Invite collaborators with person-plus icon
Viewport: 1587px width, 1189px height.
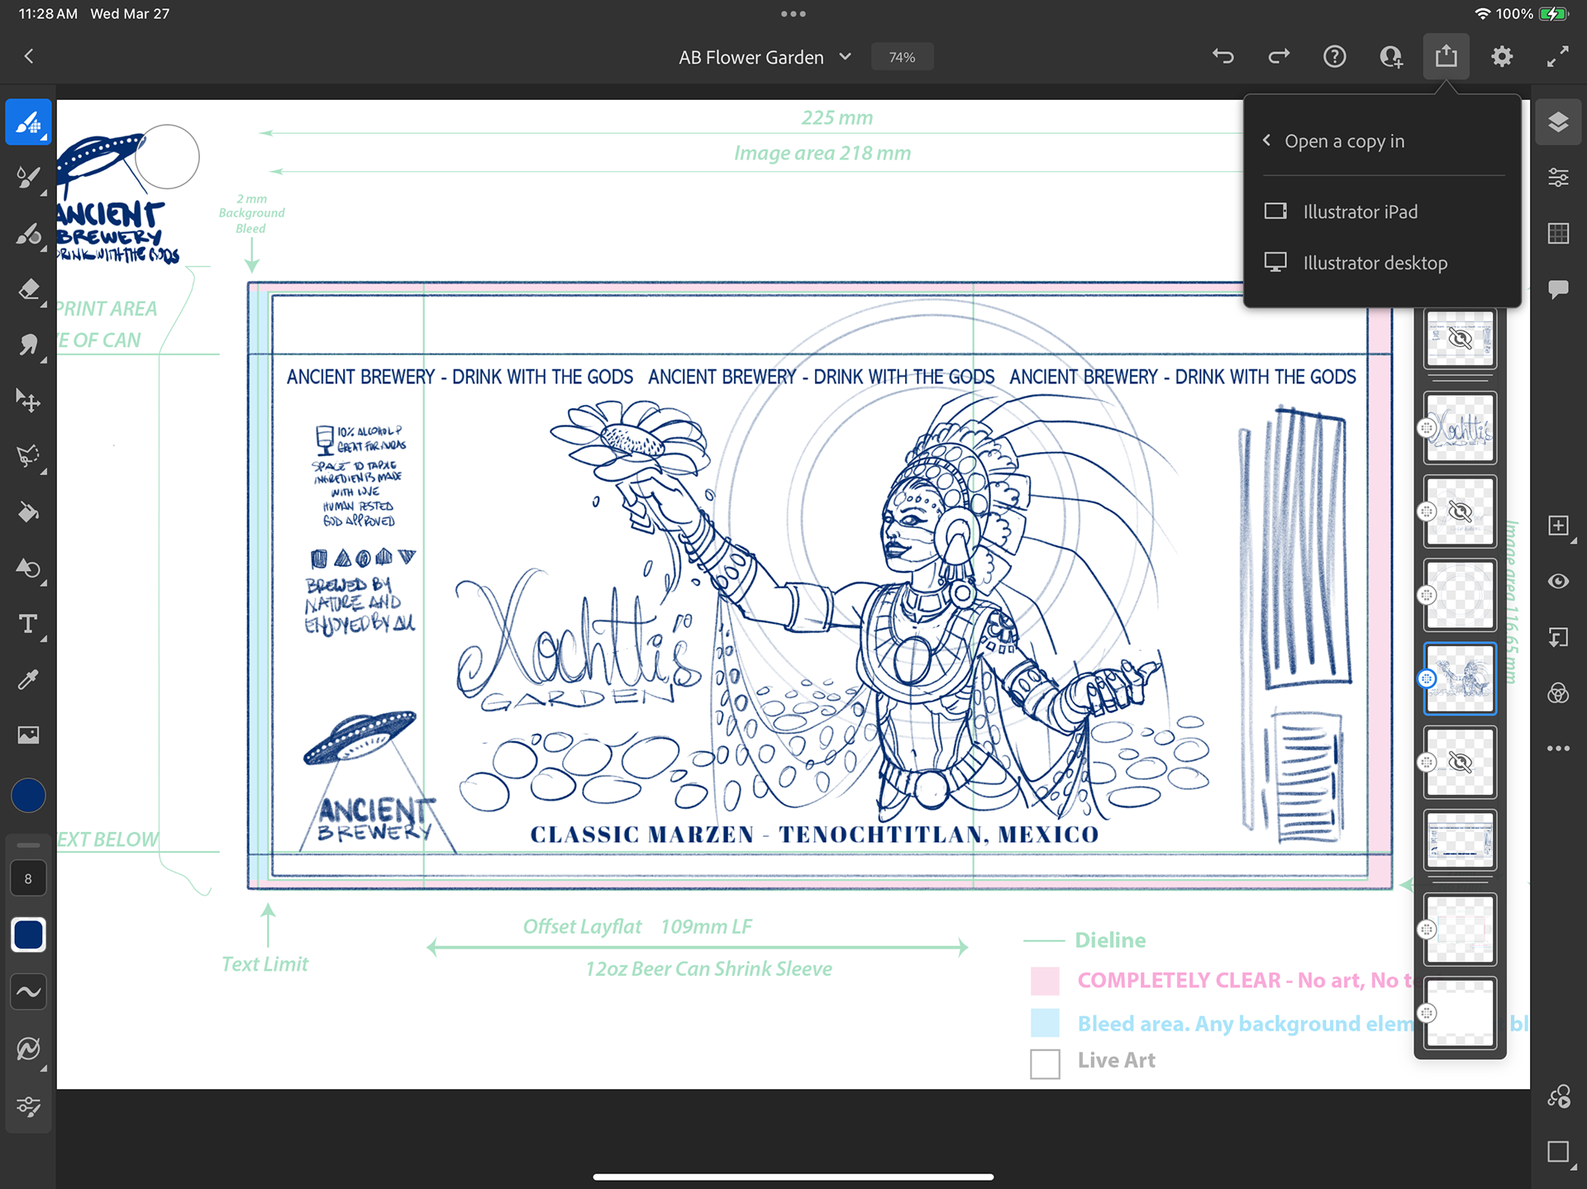[1390, 56]
